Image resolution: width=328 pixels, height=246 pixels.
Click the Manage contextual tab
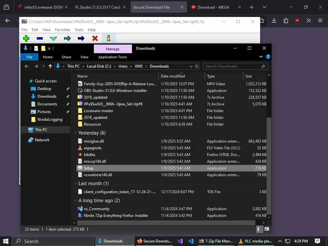click(113, 49)
